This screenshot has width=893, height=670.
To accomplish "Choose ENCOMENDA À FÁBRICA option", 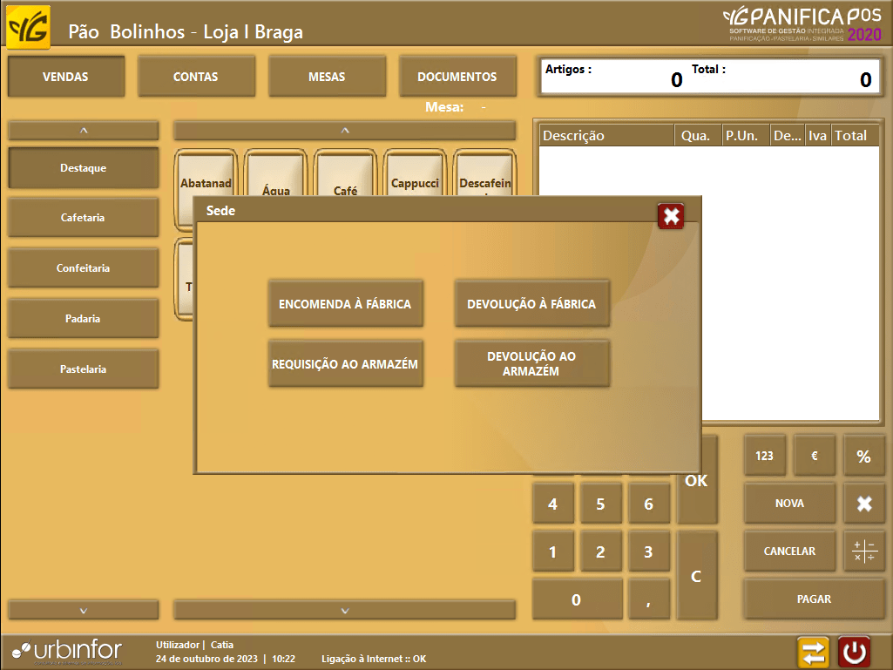I will tap(345, 304).
